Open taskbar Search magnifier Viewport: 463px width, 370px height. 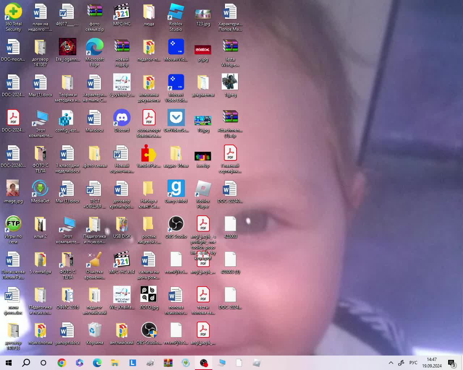(x=26, y=363)
